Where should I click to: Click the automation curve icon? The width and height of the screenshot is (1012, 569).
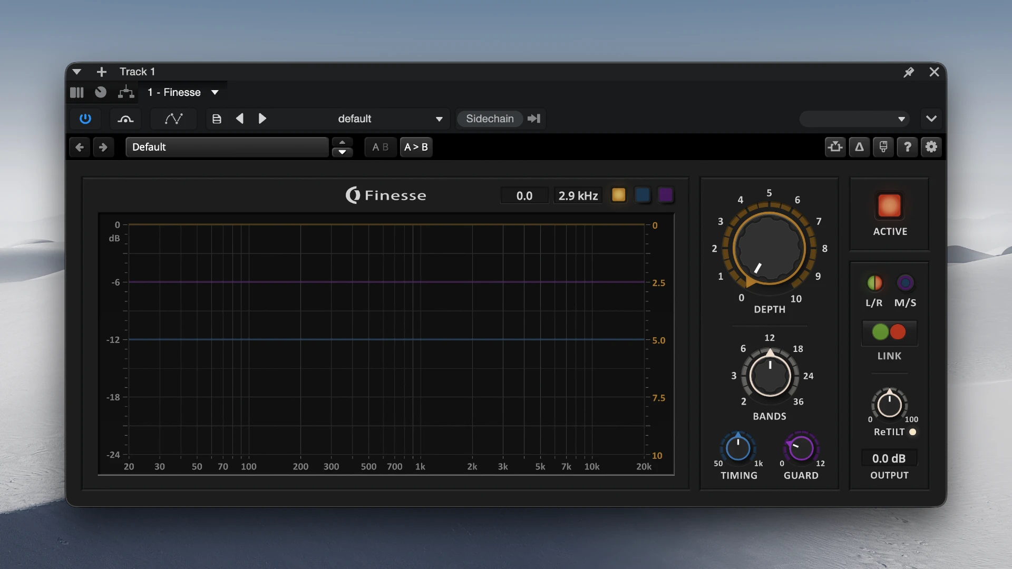(173, 119)
